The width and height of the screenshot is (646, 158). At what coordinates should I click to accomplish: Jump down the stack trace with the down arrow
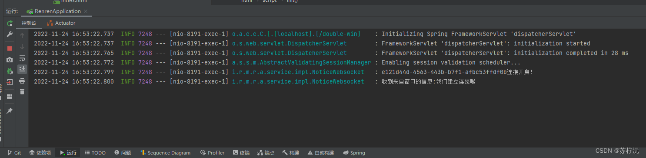point(22,47)
